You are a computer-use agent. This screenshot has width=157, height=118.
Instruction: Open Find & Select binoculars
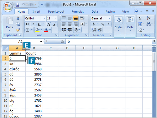pos(148,24)
